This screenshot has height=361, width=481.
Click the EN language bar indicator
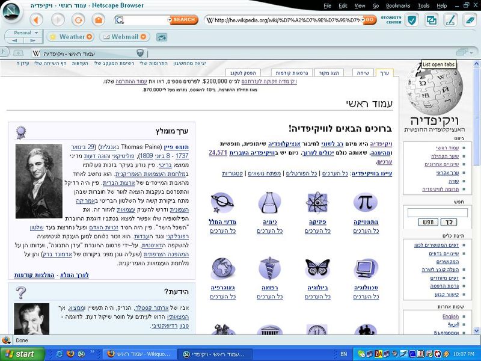[343, 354]
